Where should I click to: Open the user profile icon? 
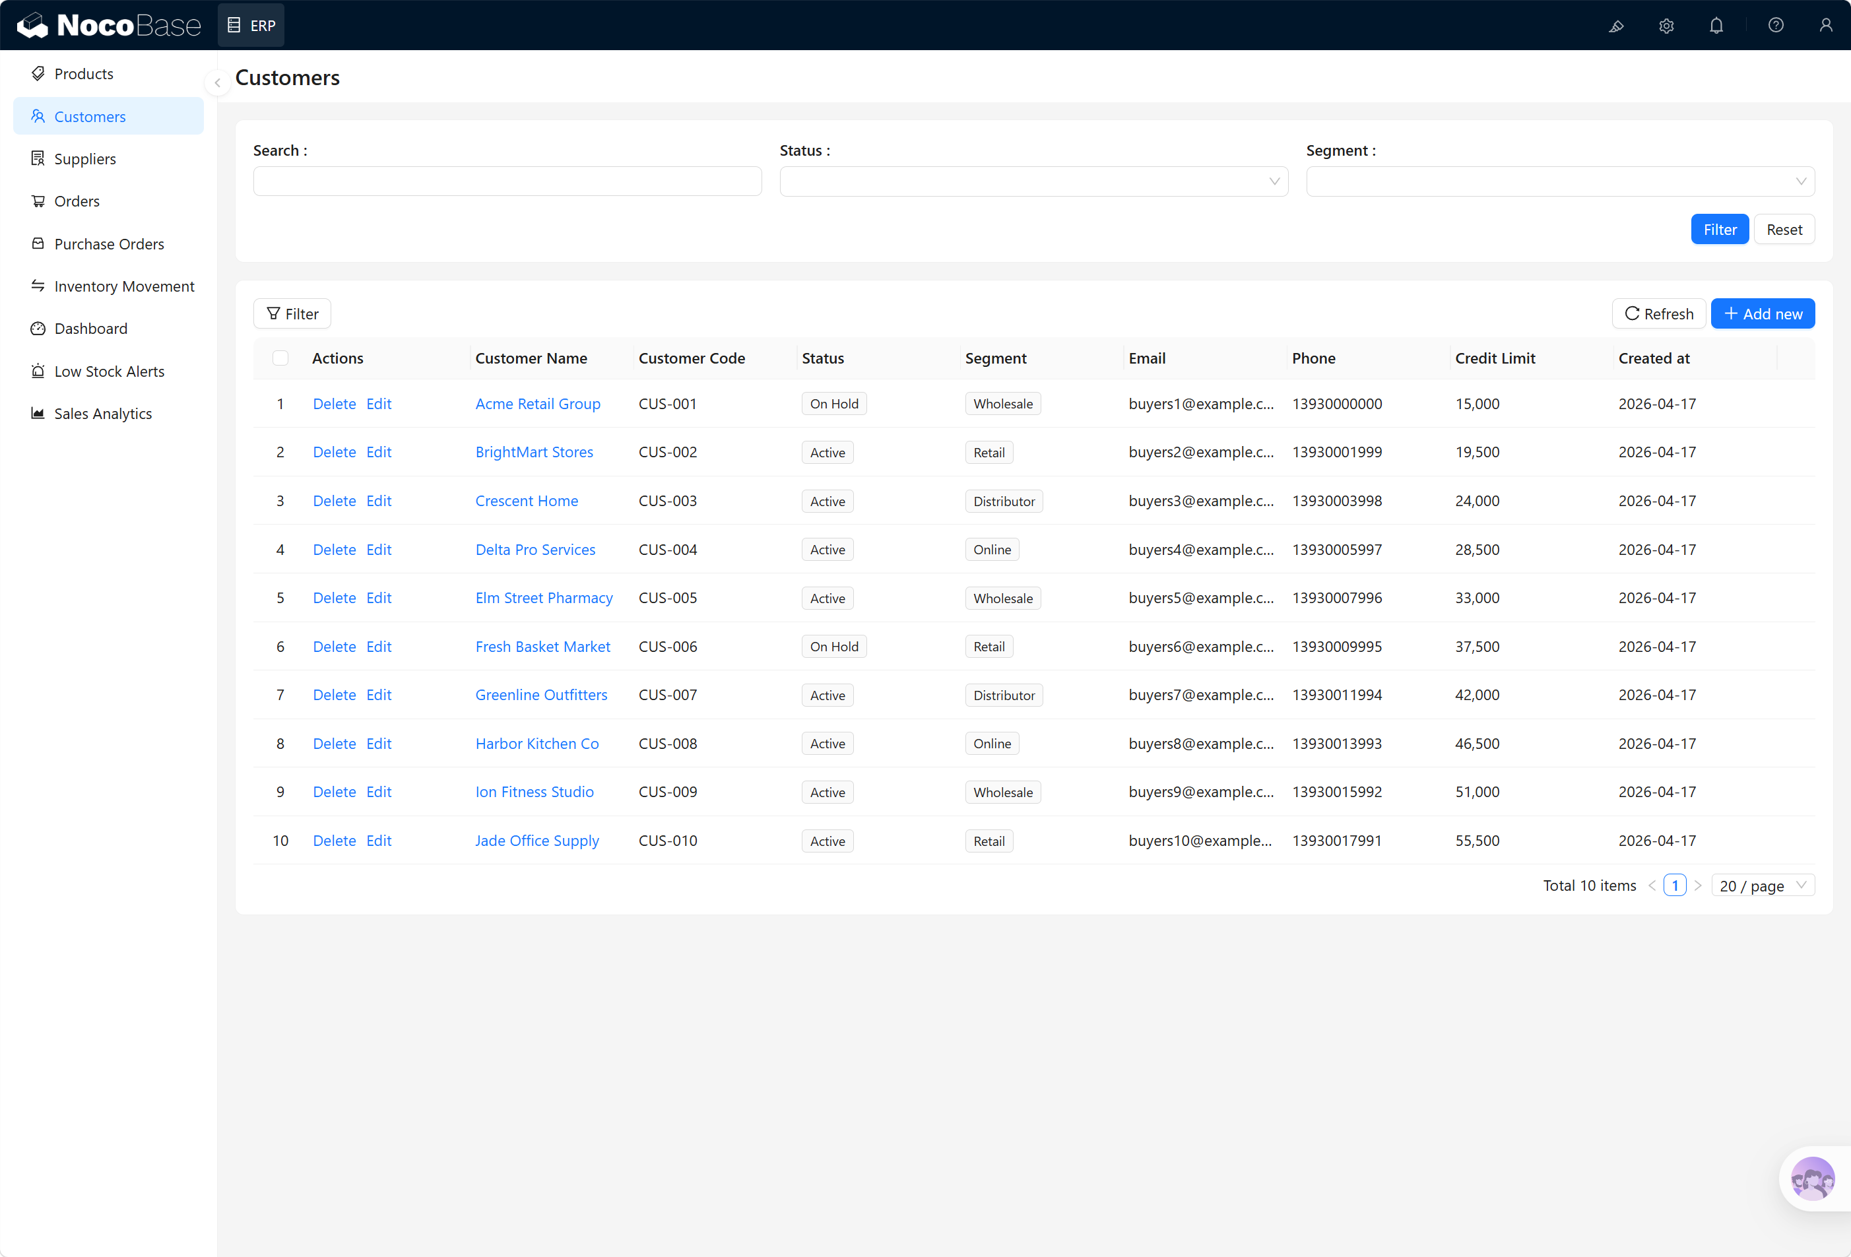click(1825, 26)
